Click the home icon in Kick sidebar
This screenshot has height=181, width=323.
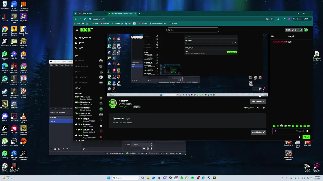[76, 38]
